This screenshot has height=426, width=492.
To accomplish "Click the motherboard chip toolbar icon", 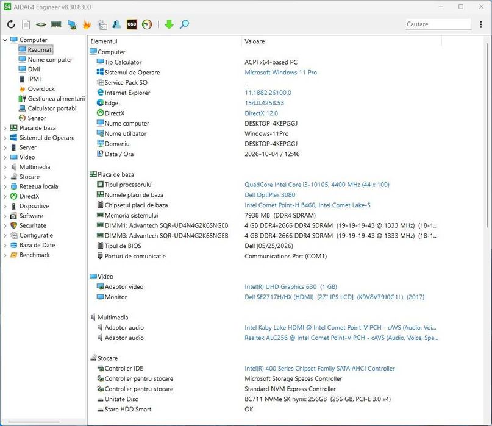I will [41, 24].
